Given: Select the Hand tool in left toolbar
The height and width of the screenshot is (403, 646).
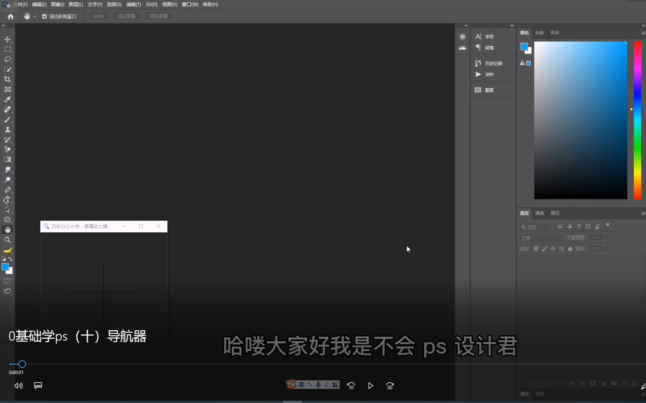Looking at the screenshot, I should pyautogui.click(x=7, y=230).
